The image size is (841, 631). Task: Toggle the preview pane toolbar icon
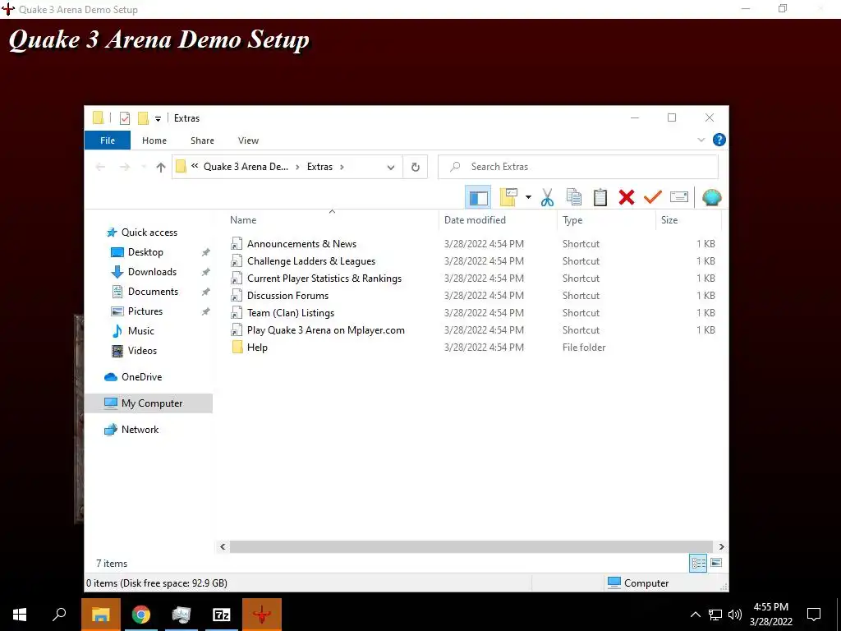pos(478,197)
